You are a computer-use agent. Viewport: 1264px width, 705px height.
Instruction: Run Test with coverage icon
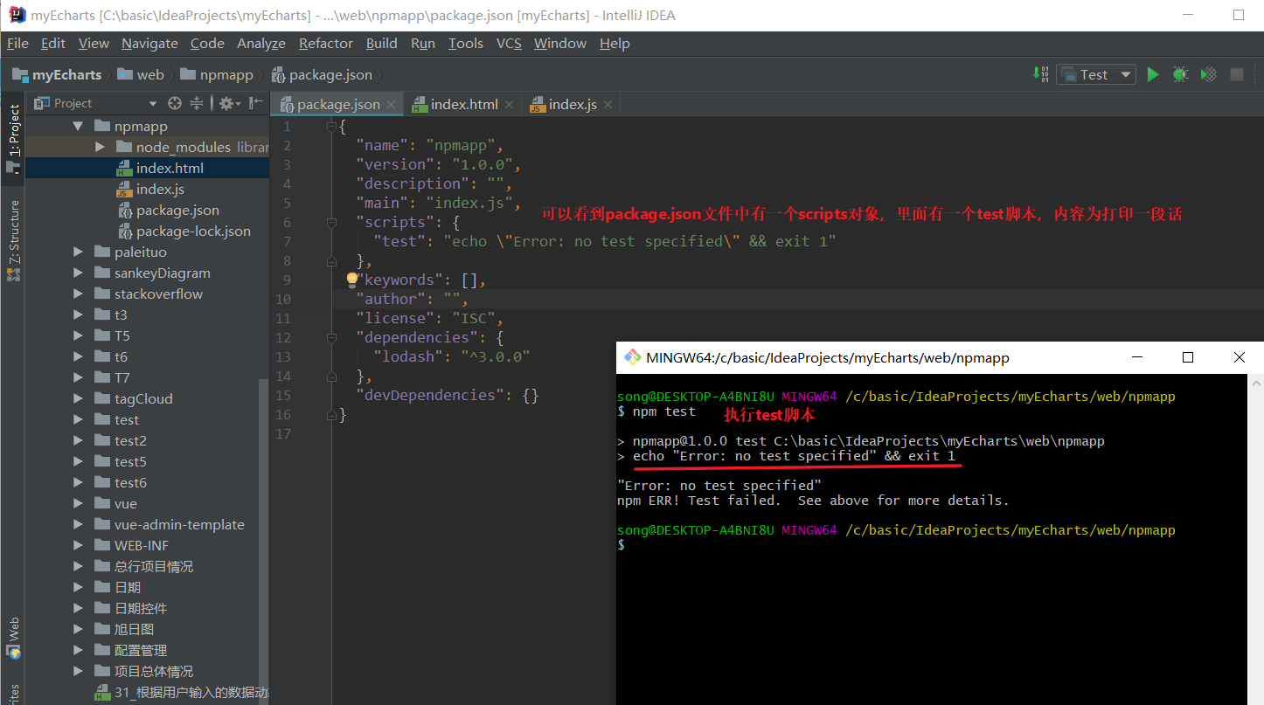coord(1209,74)
